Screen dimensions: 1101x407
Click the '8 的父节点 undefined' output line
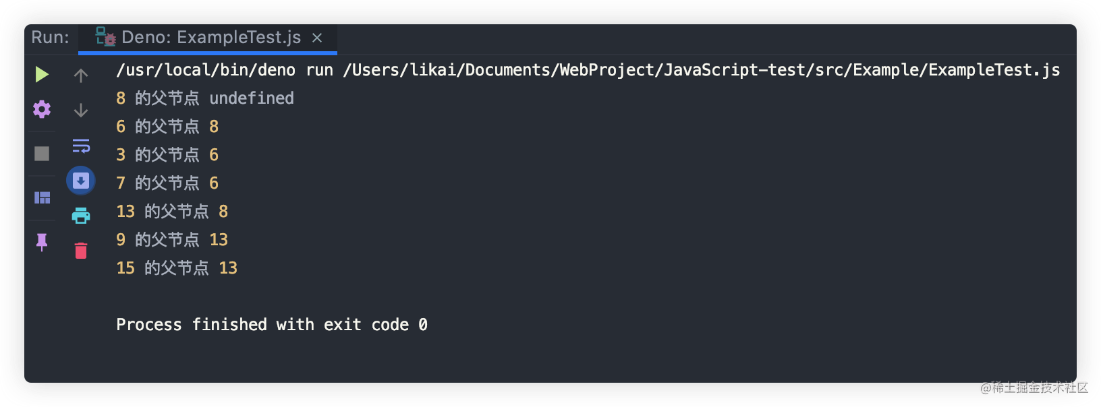(205, 98)
